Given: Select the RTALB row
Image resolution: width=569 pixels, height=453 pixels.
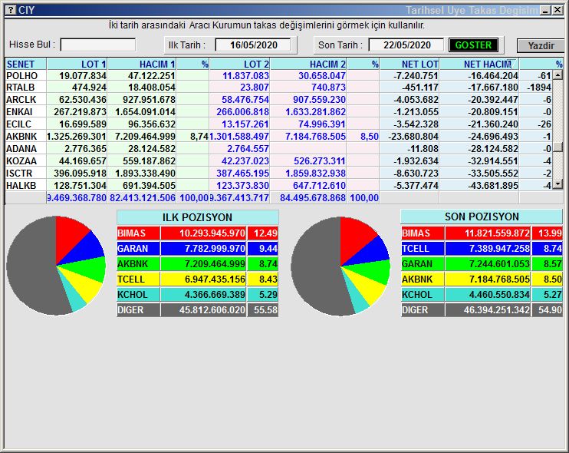Looking at the screenshot, I should 278,88.
